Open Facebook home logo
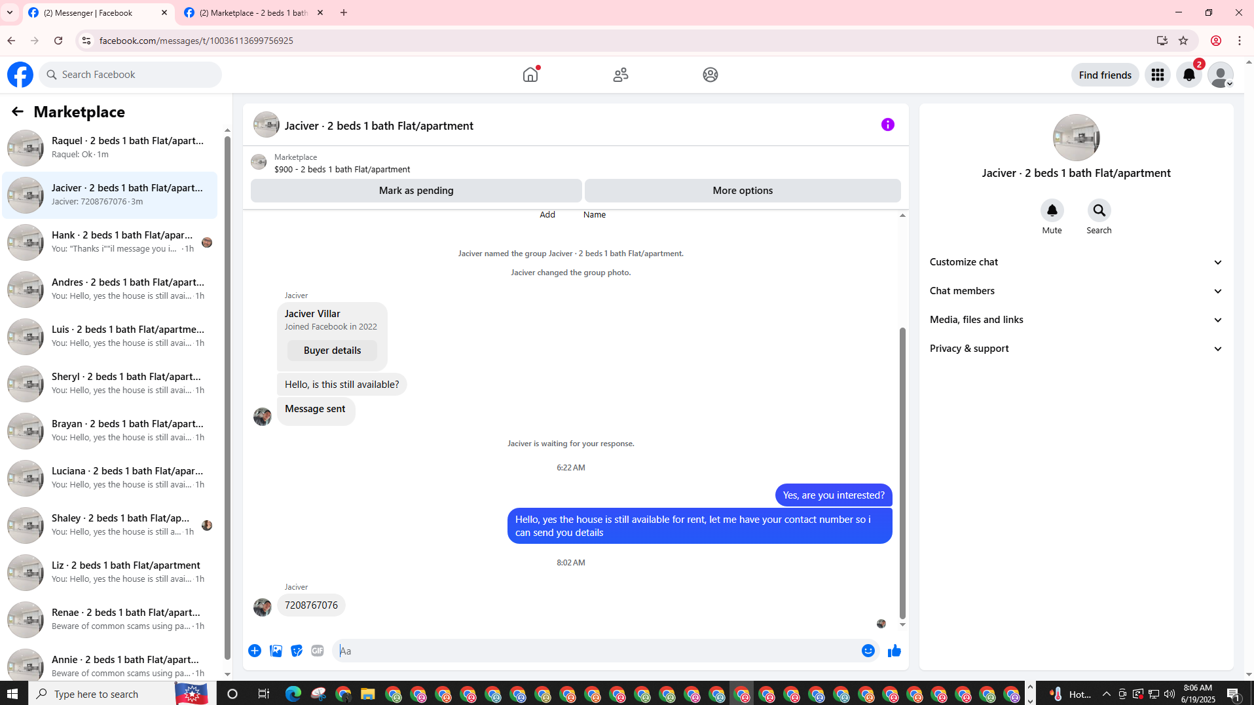 [x=20, y=75]
